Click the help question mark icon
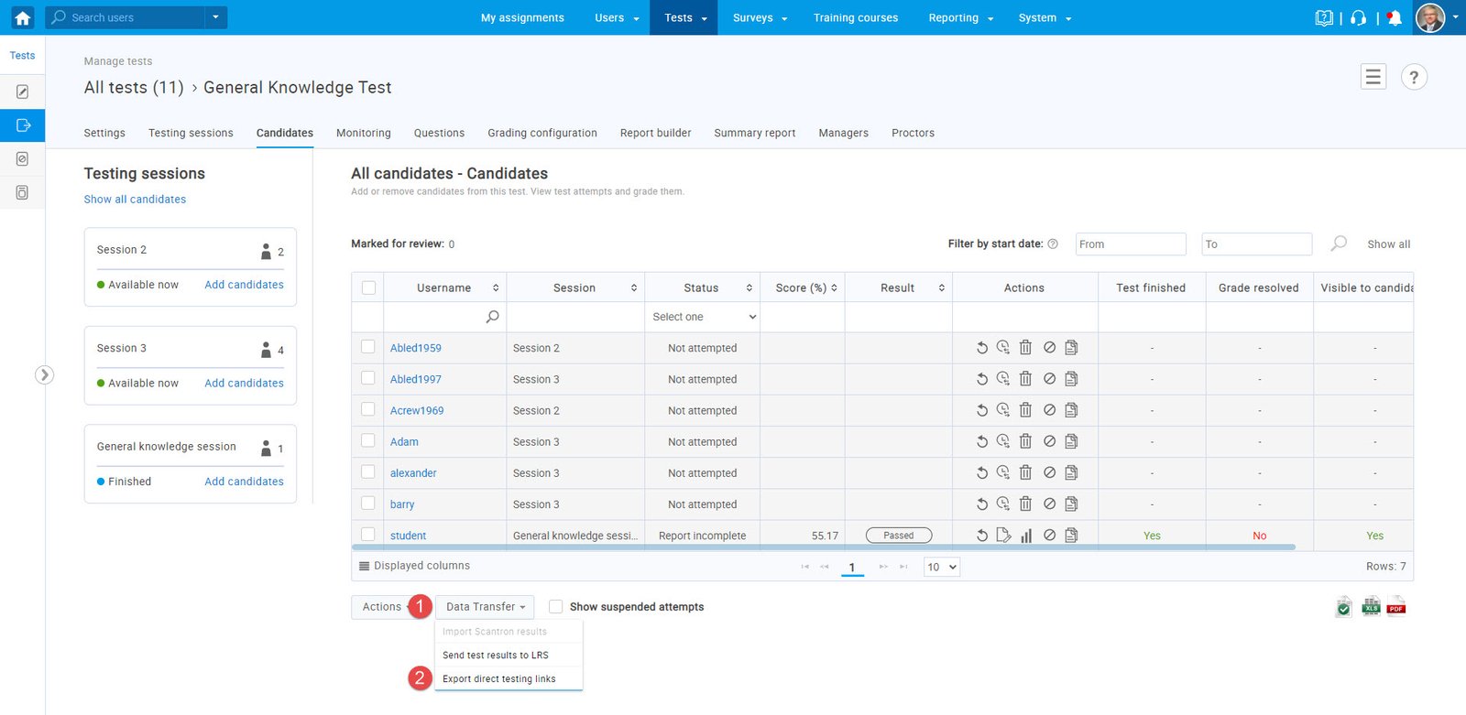Viewport: 1466px width, 715px height. (x=1414, y=78)
